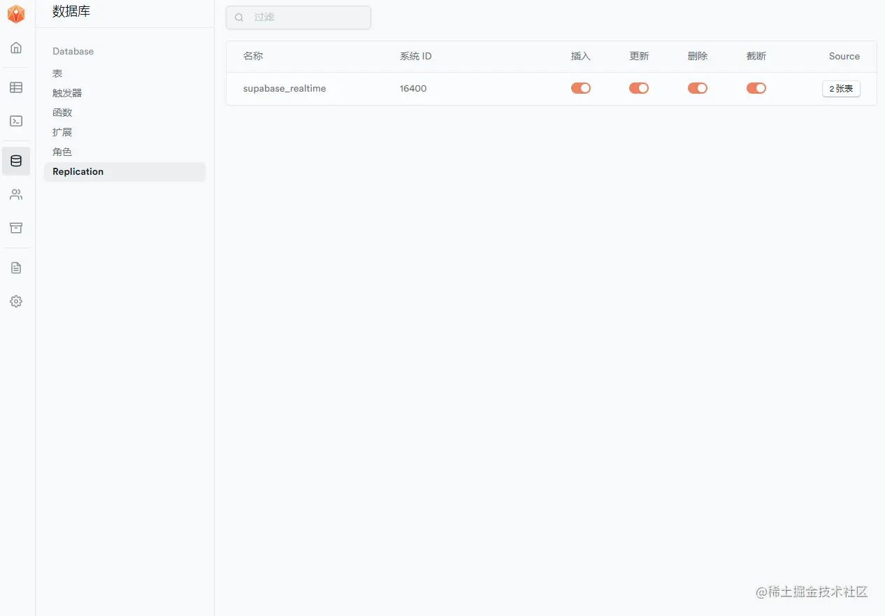Click the system ID value 16400
Viewport: 885px width, 616px height.
(x=413, y=89)
